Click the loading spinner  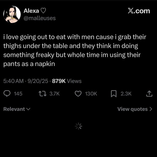pyautogui.click(x=78, y=126)
